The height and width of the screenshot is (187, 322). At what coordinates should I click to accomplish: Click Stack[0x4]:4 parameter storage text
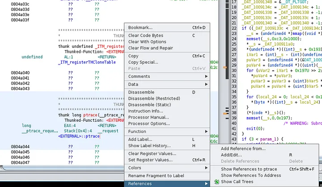pyautogui.click(x=78, y=131)
